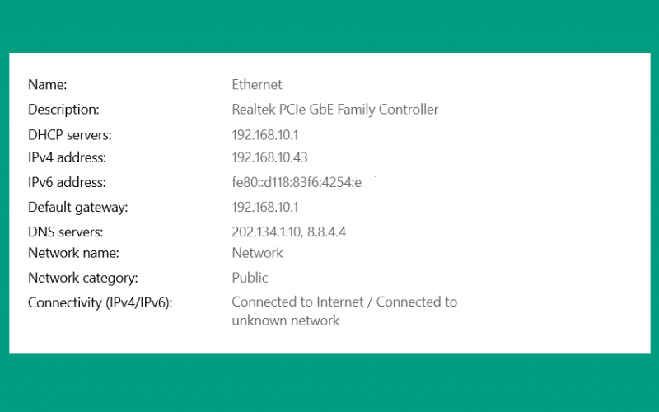
Task: Click the DHCP servers address 192.168.10.1
Action: click(x=265, y=135)
